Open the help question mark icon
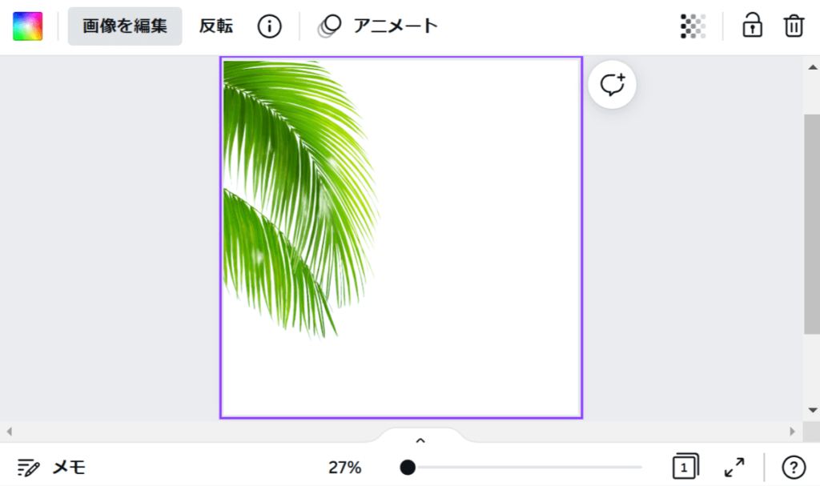The width and height of the screenshot is (820, 486). coord(794,467)
